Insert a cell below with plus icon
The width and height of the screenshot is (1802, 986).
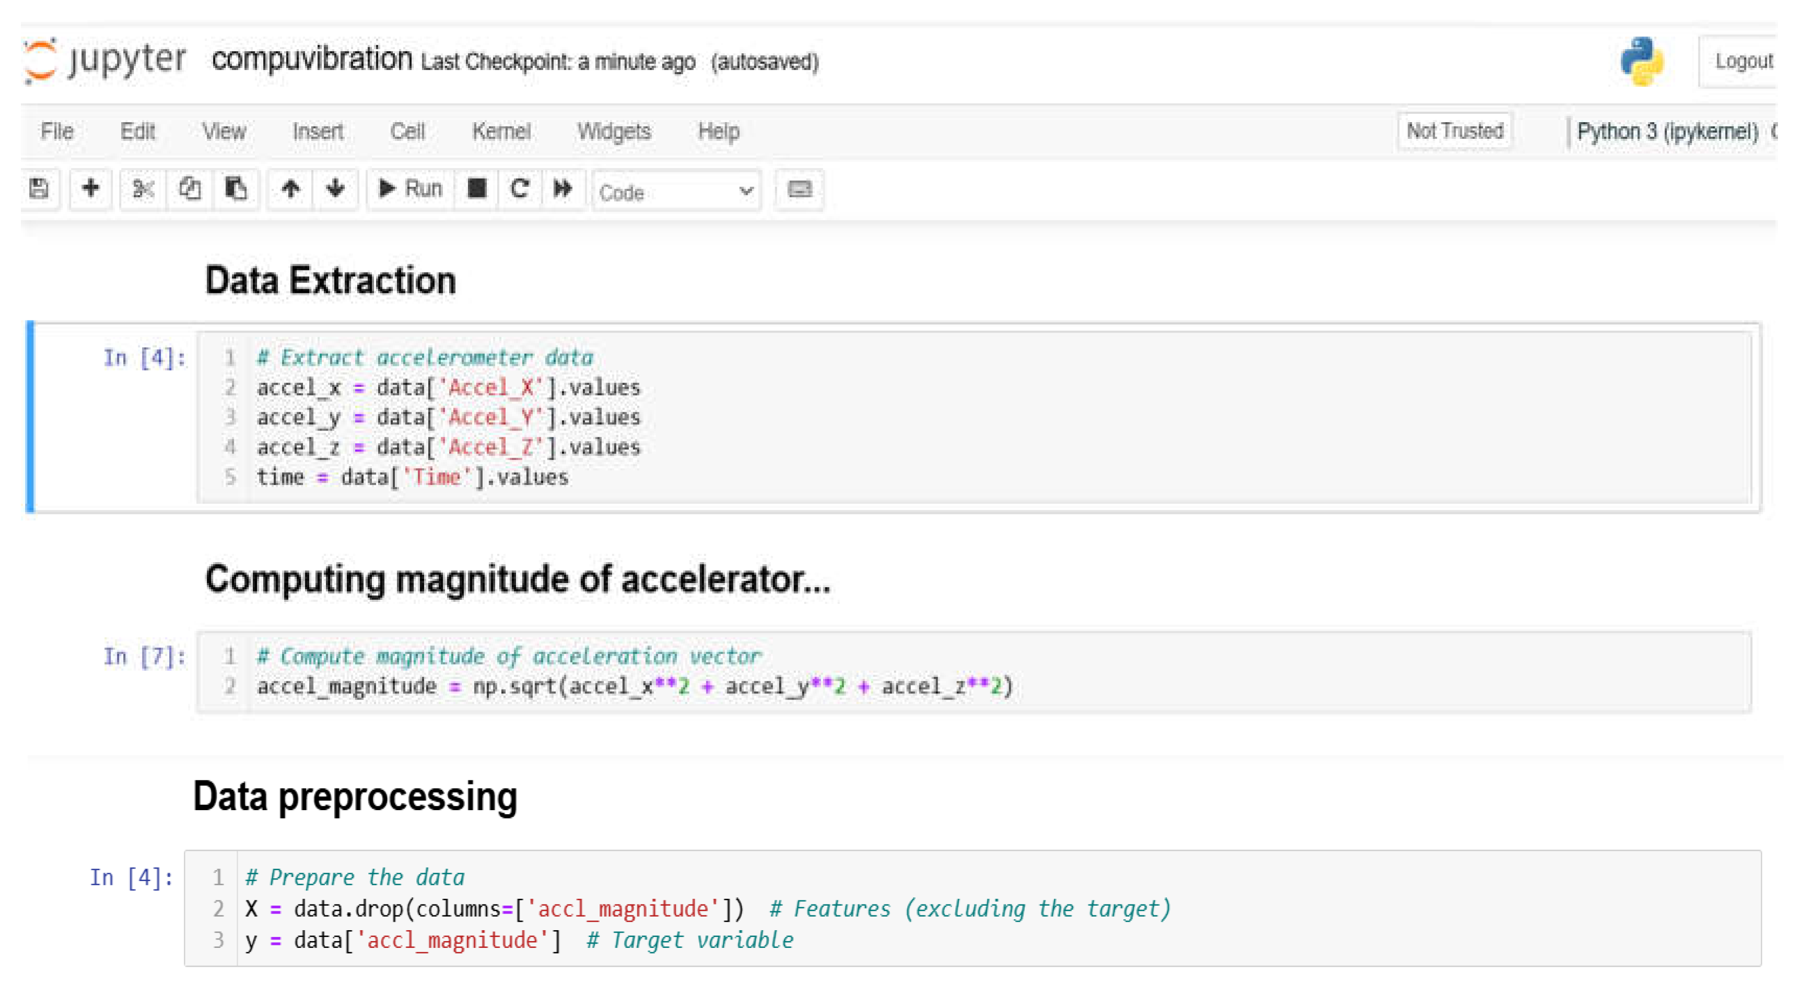coord(90,189)
